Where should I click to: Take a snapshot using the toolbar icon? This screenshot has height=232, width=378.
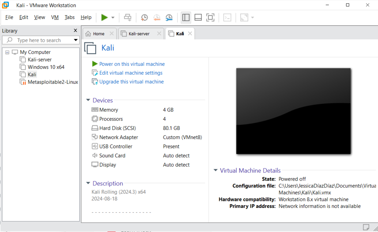click(x=144, y=17)
